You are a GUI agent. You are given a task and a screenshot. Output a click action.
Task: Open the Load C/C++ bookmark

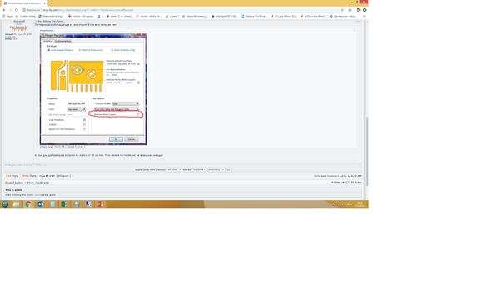click(119, 16)
